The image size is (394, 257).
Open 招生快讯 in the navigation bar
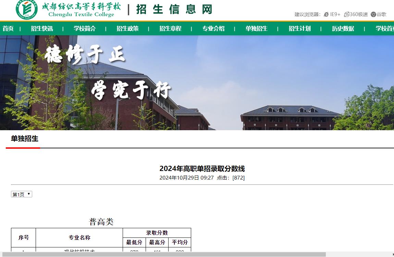click(42, 28)
